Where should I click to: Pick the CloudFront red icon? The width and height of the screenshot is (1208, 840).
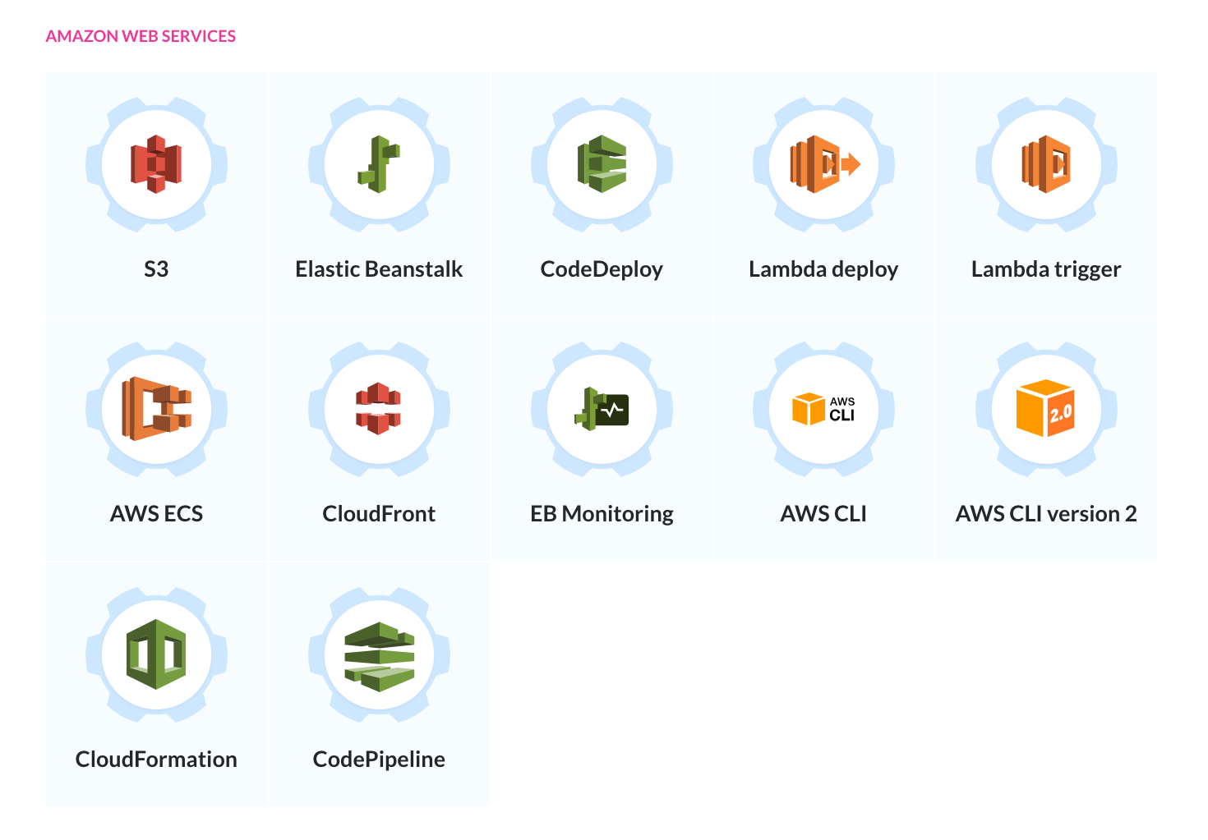tap(379, 408)
